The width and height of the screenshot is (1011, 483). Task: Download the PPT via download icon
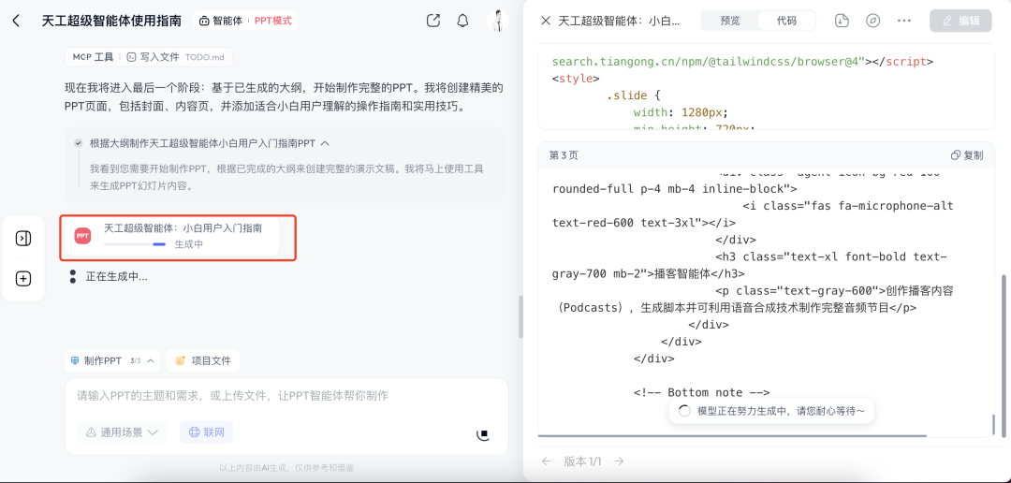pyautogui.click(x=842, y=21)
